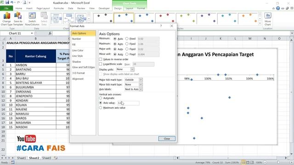
Task: Expand chart styles gallery more arrow
Action: pos(260,23)
